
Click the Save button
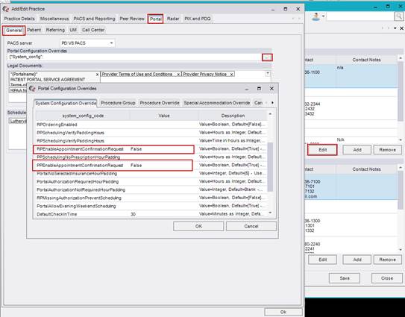click(x=345, y=278)
